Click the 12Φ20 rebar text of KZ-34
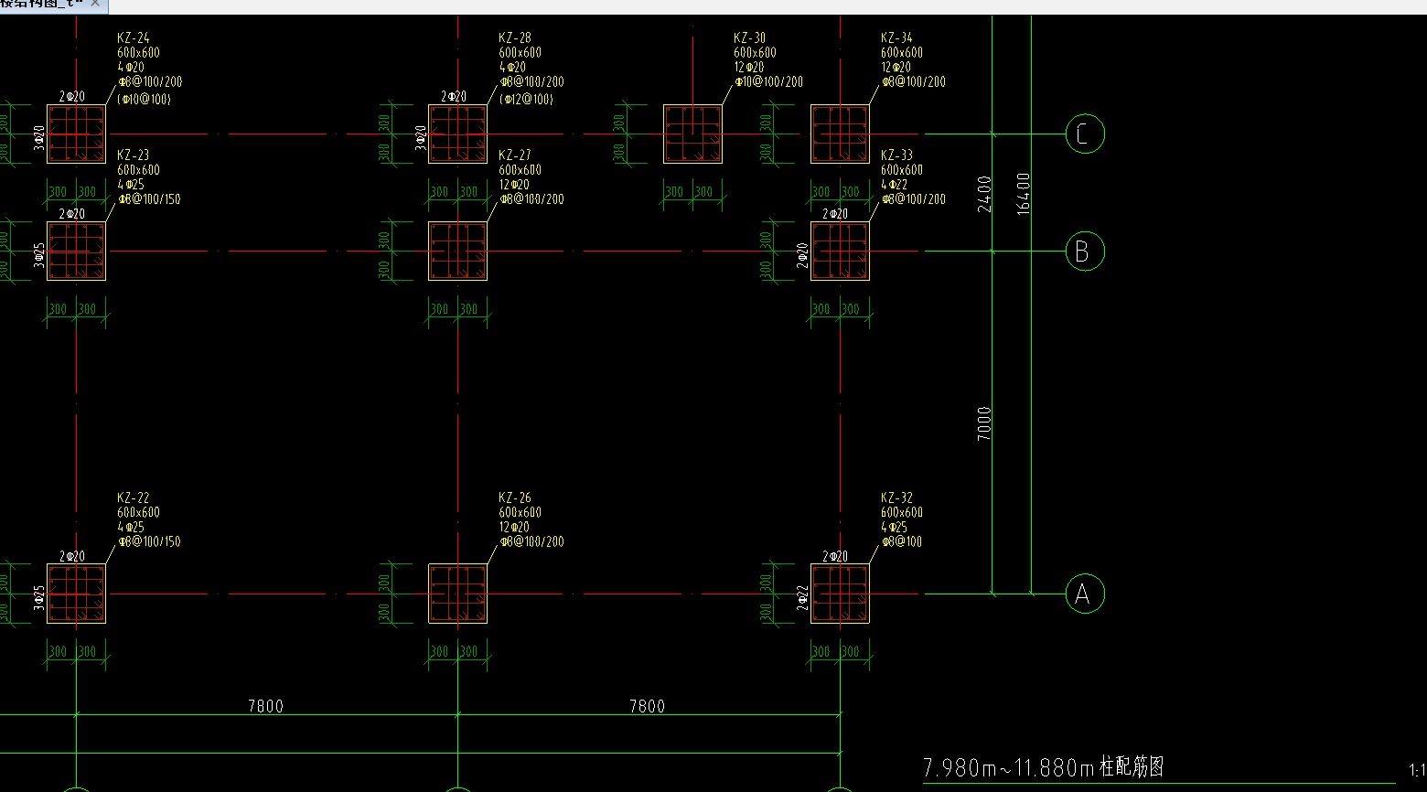1427x792 pixels. 896,68
